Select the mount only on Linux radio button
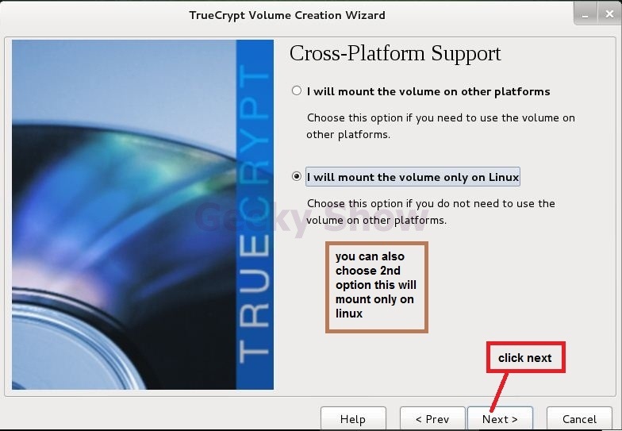The height and width of the screenshot is (431, 622). pos(297,176)
